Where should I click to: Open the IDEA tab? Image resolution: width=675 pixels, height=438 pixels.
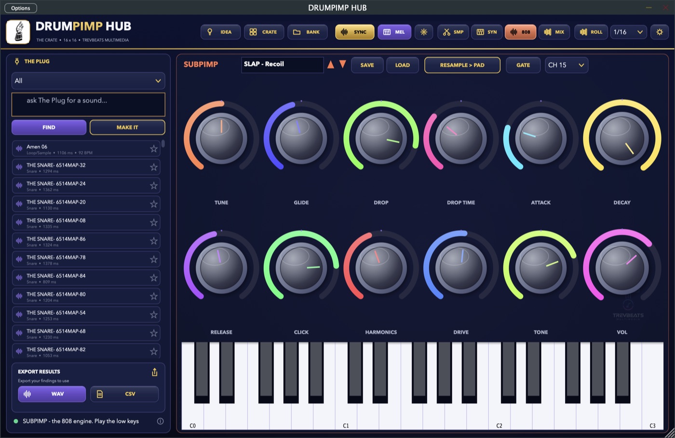point(221,32)
